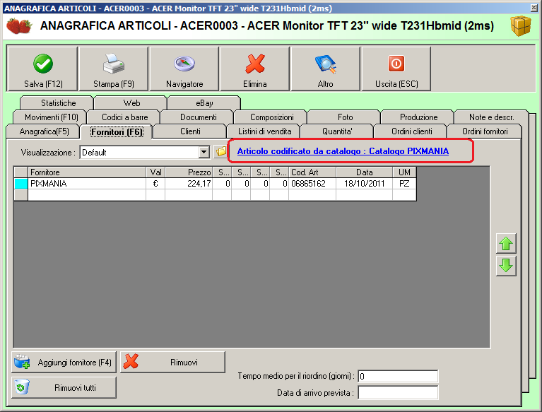Open the Ordini fornitori tab
542x412 pixels.
(485, 131)
